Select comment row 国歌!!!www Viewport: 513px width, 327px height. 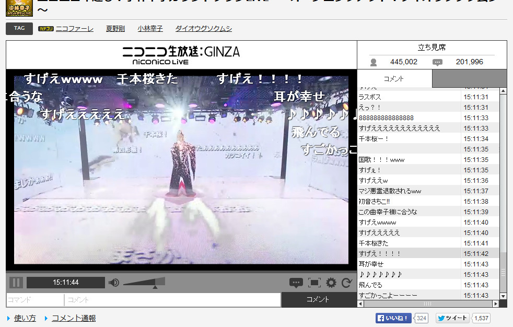pyautogui.click(x=428, y=160)
